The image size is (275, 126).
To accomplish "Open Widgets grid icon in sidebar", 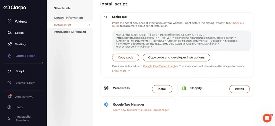I will tap(10, 22).
